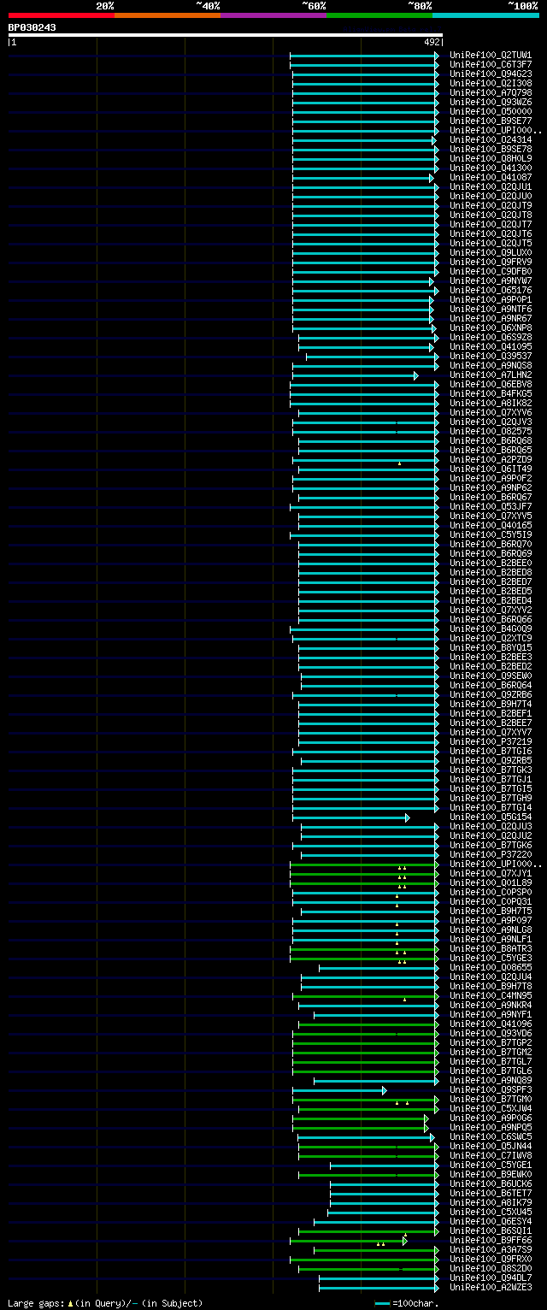Click hit label UniRef100_B4FKG5

coord(491,393)
